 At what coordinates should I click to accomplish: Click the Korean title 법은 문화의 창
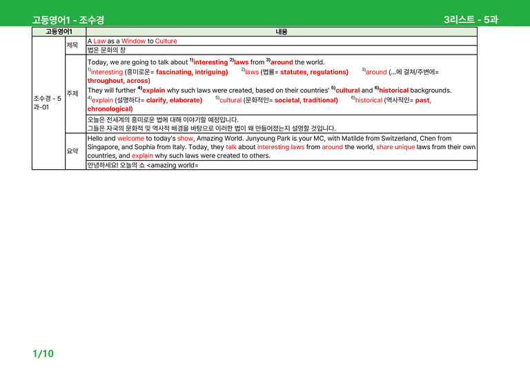[106, 50]
